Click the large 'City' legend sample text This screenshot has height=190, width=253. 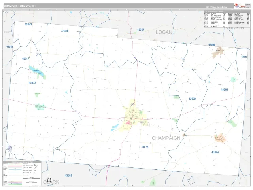tap(36, 165)
